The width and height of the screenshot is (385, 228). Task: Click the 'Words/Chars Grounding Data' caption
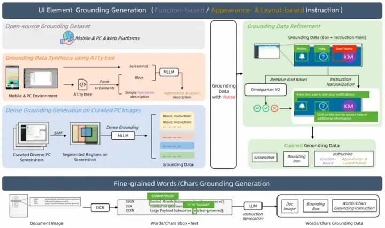click(x=334, y=223)
